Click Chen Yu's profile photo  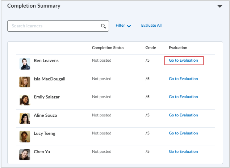(25, 155)
